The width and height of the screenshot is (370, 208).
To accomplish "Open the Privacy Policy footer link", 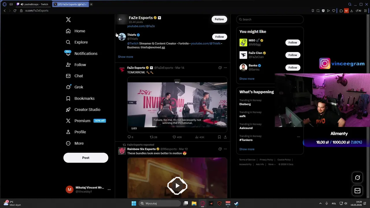I will point(266,160).
